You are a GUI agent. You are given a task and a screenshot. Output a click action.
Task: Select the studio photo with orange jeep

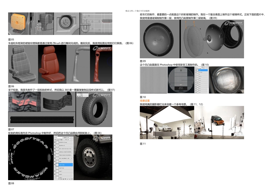pyautogui.click(x=219, y=122)
